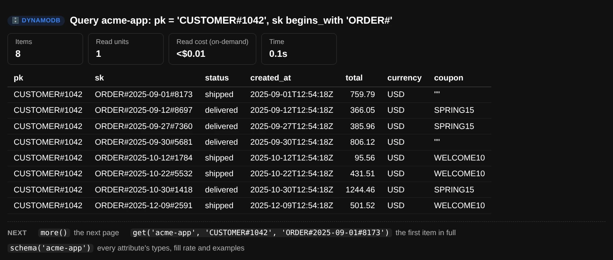Click total value 95.56

(365, 158)
